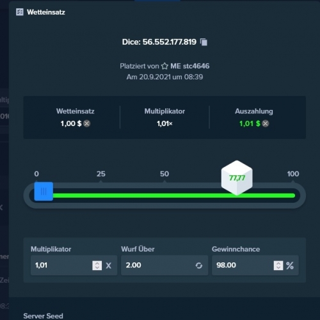Screen dimensions: 320x320
Task: Click the 50 mark on the slider scale
Action: coord(164,174)
